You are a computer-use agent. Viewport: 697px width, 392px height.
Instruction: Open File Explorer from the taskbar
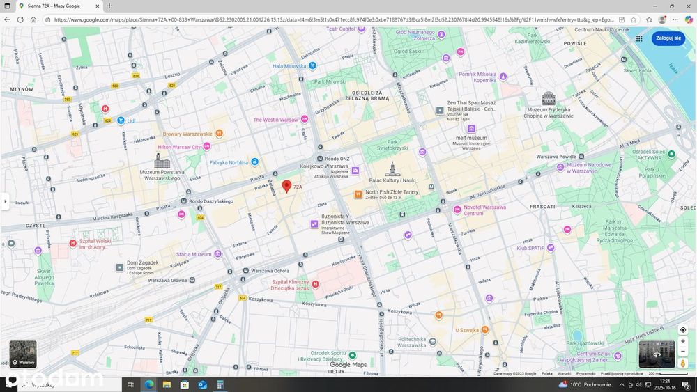click(x=167, y=384)
